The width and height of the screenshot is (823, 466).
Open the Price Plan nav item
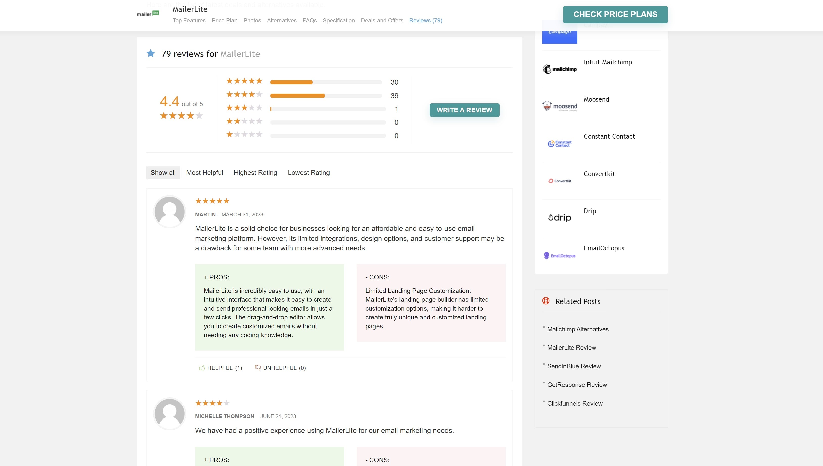point(224,20)
